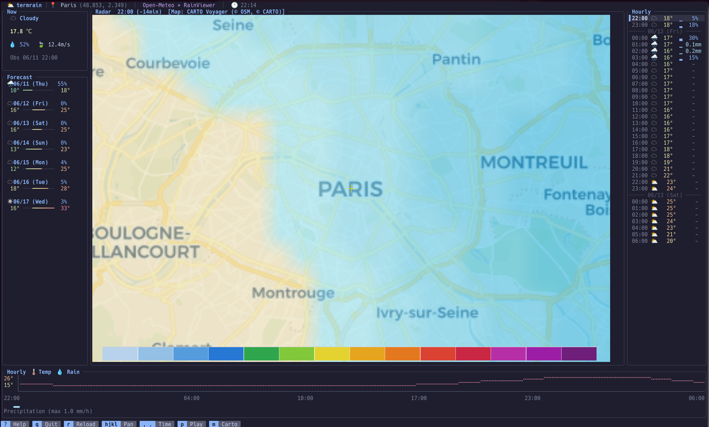Click the red location pin icon
Image resolution: width=709 pixels, height=427 pixels.
click(x=53, y=5)
